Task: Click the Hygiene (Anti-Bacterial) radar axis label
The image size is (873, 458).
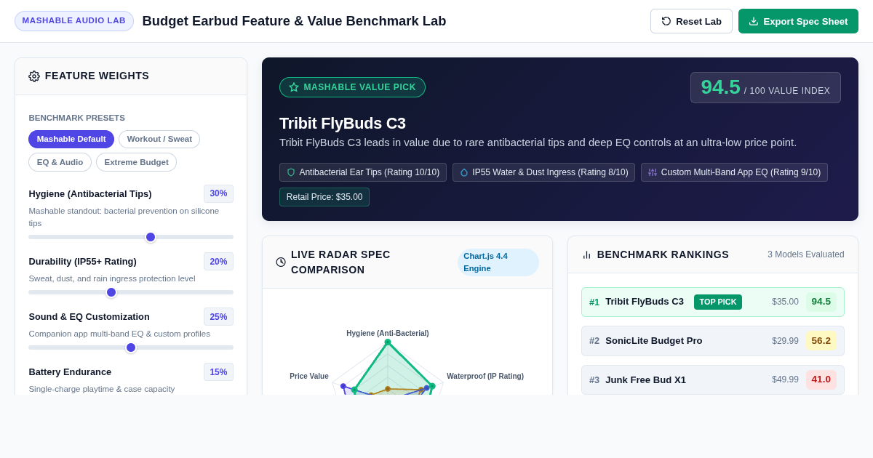Action: click(x=388, y=333)
